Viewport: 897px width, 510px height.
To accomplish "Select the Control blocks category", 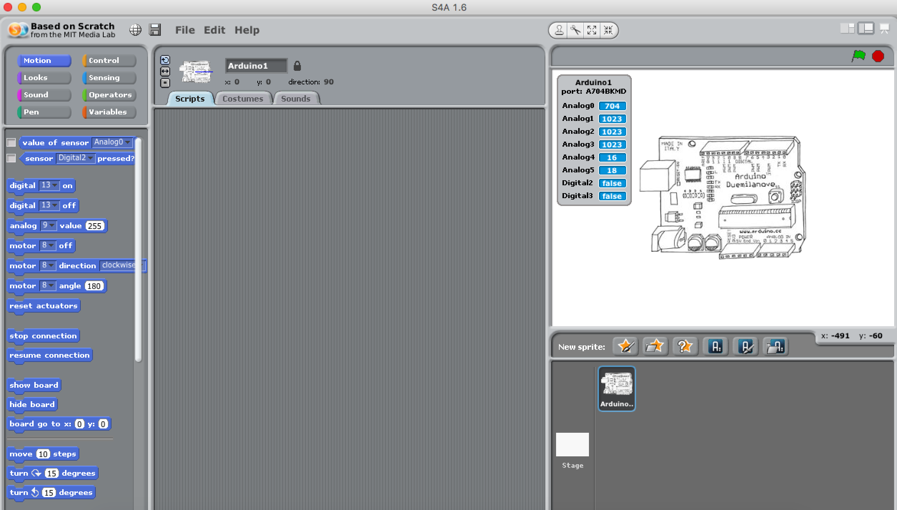I will tap(109, 60).
